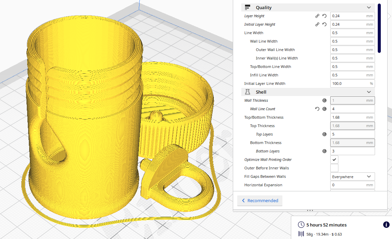Image resolution: width=392 pixels, height=239 pixels.
Task: Switch back to Recommended settings
Action: tap(260, 200)
